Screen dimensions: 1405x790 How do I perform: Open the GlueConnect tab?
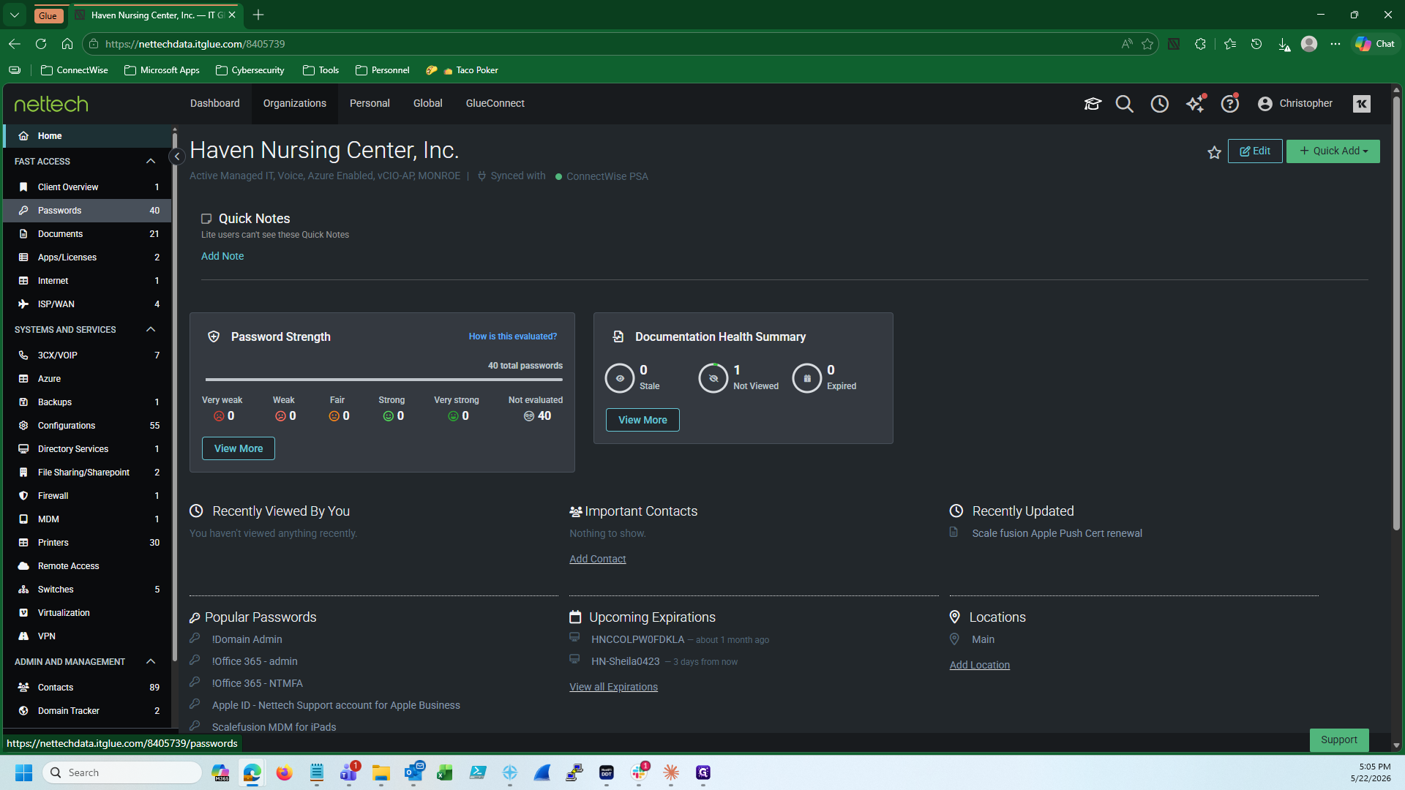point(495,104)
